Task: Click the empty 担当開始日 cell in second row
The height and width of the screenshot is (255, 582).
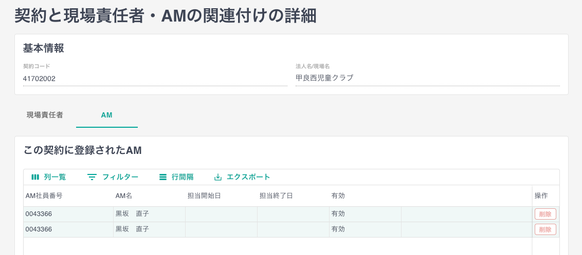Action: coord(221,229)
